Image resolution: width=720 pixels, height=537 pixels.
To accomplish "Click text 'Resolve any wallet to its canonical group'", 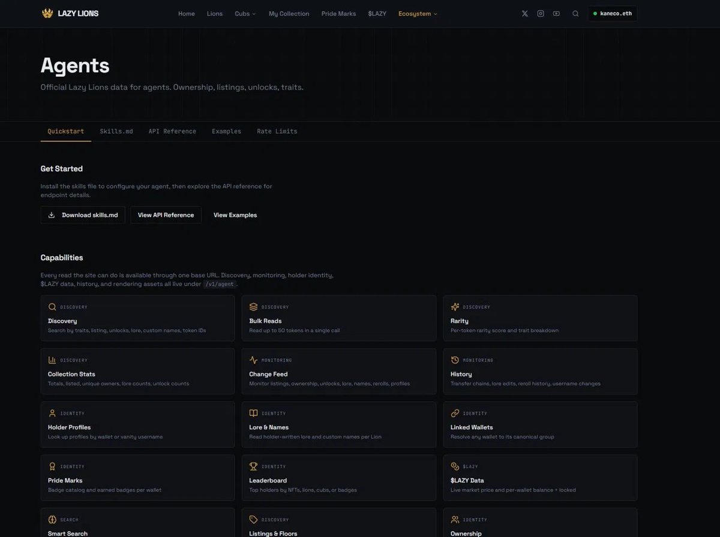I will click(x=502, y=437).
